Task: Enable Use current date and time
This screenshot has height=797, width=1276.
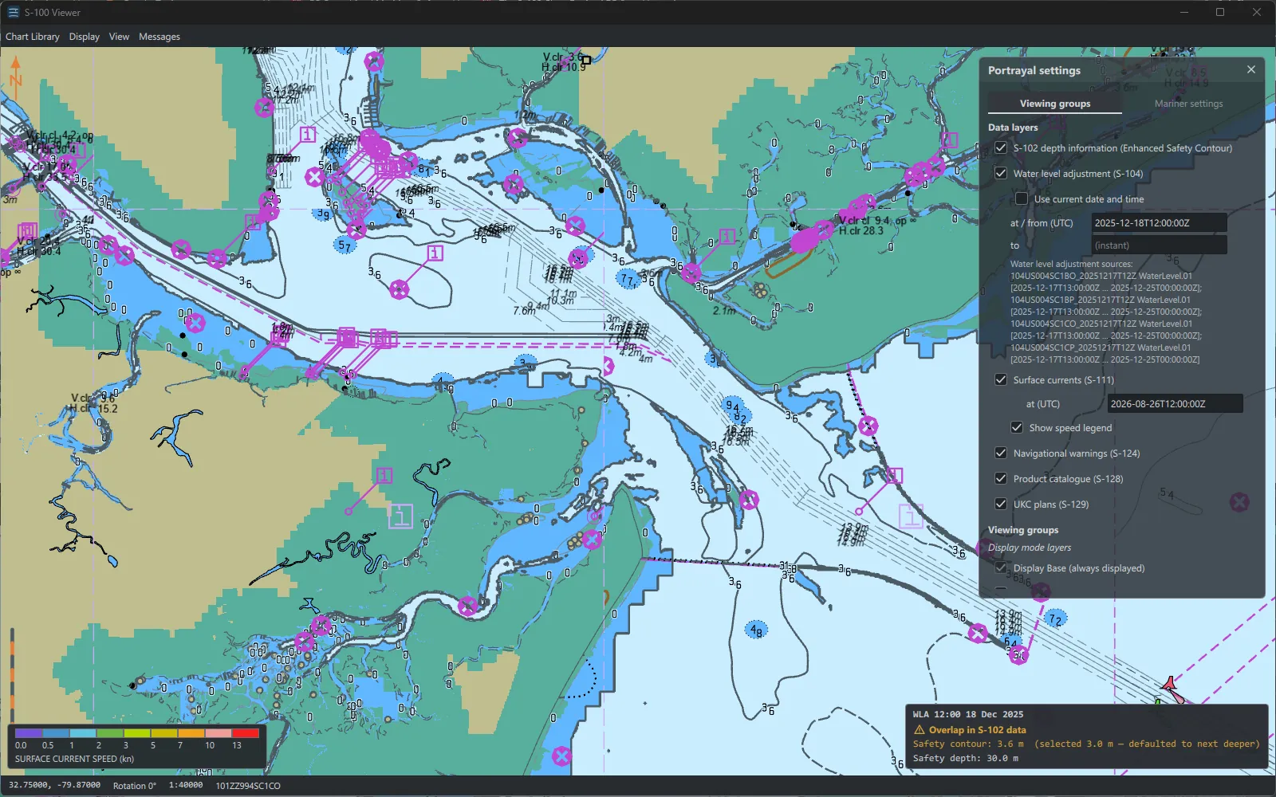Action: (x=1022, y=198)
